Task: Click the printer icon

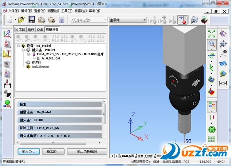Action: tap(52, 20)
